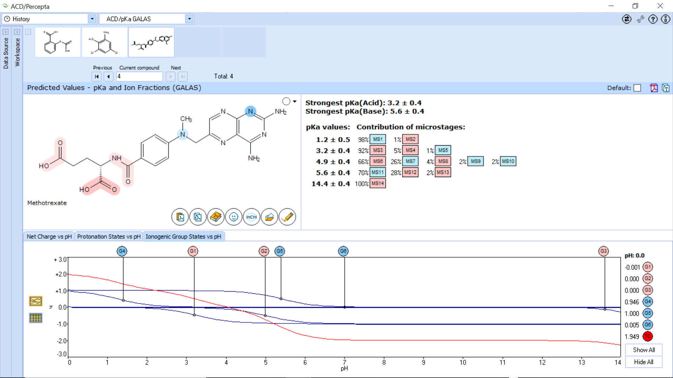
Task: Export report using PDF icon
Action: coord(654,88)
